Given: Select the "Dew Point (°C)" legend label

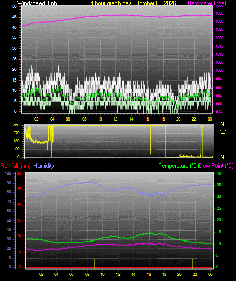Looking at the screenshot, I should (216, 166).
